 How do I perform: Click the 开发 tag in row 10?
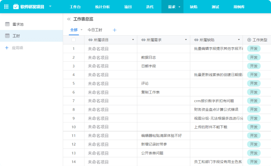click(254, 127)
